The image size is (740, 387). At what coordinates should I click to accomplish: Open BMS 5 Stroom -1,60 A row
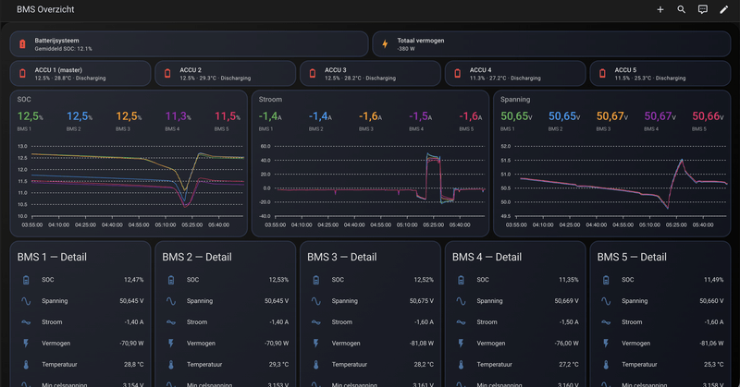[x=660, y=322]
